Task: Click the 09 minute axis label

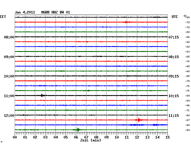Action: click(x=106, y=137)
